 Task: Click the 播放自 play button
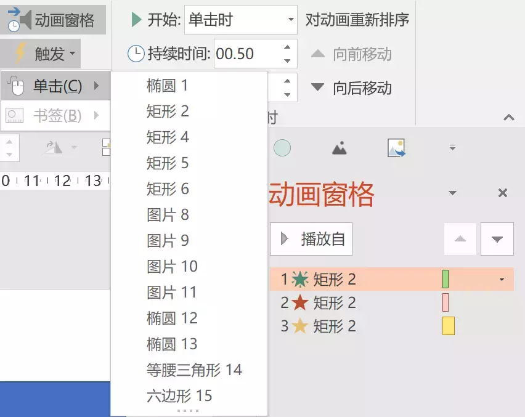[311, 239]
